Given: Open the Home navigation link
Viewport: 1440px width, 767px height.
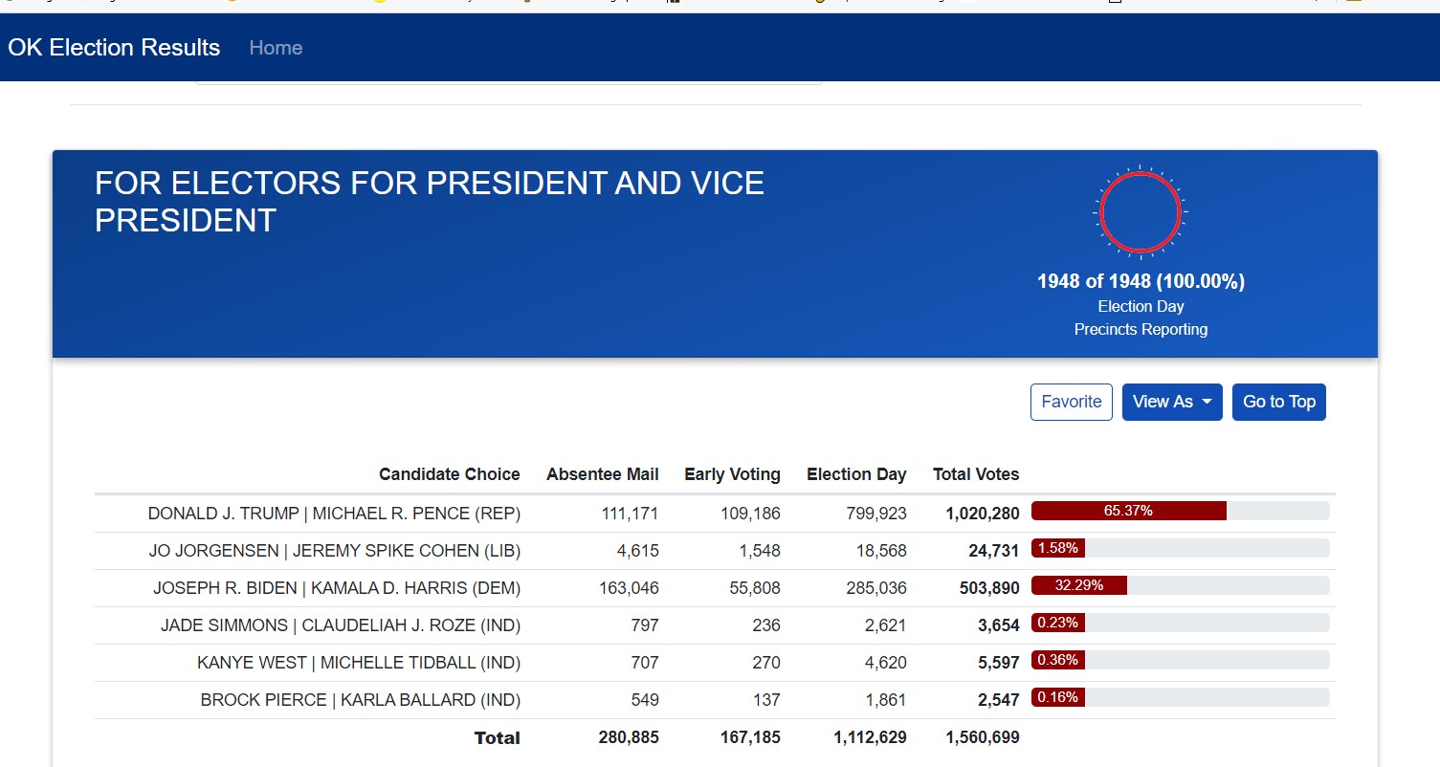Looking at the screenshot, I should click(x=276, y=48).
